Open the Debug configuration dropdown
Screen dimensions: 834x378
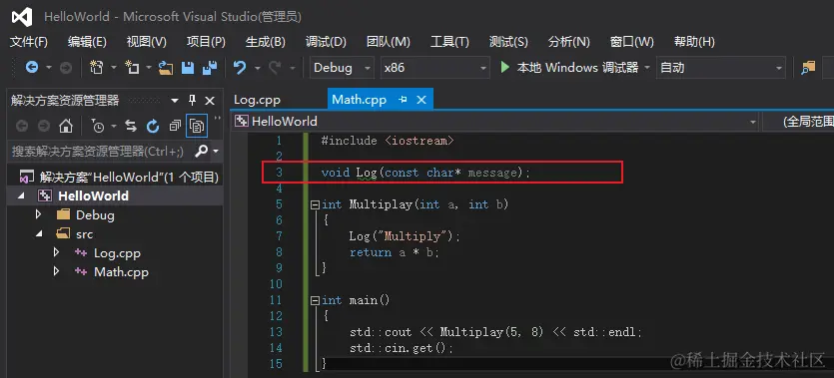click(x=342, y=68)
